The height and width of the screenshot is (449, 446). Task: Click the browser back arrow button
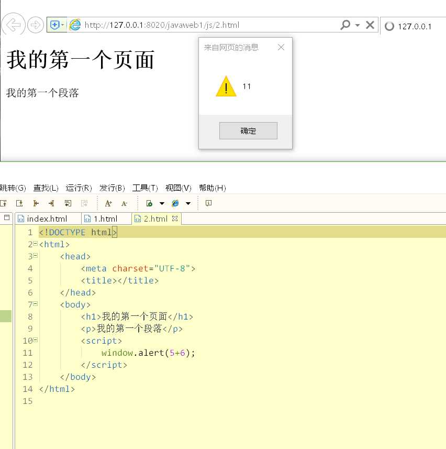click(13, 25)
